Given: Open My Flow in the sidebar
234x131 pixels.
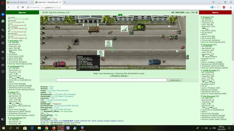Looking at the screenshot, I should 3,37.
